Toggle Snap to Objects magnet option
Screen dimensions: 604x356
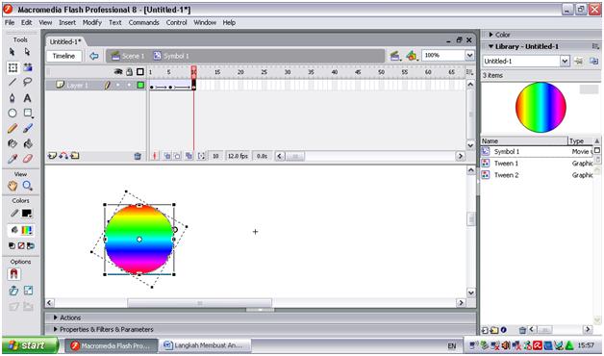point(13,274)
